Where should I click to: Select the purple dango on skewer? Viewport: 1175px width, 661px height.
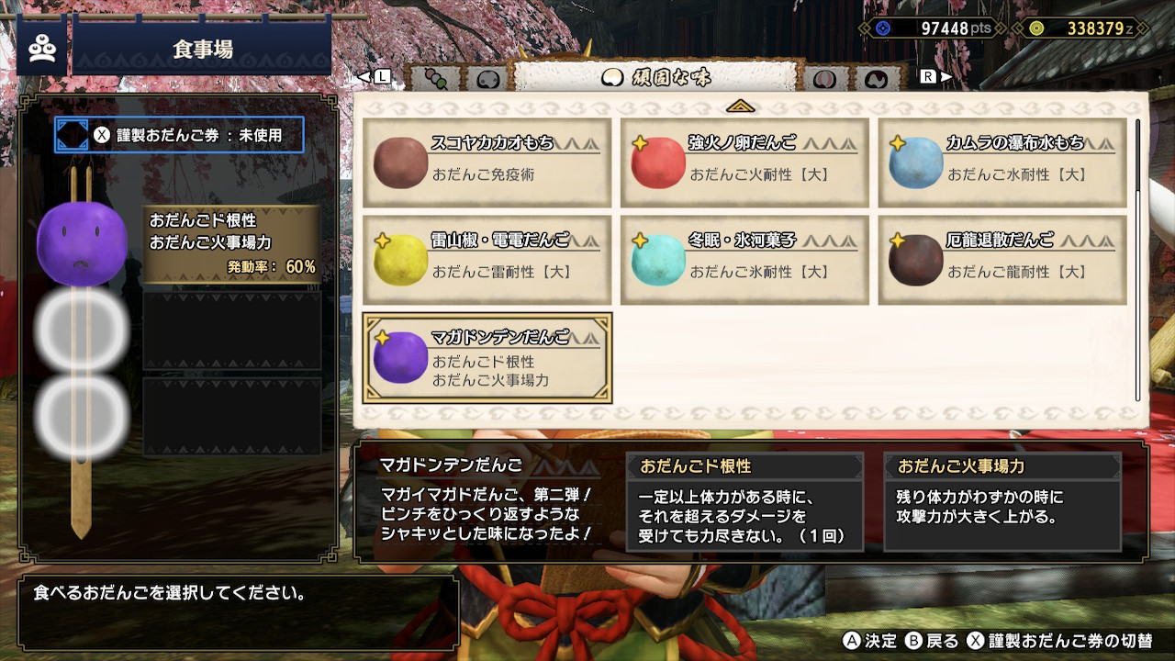[82, 244]
